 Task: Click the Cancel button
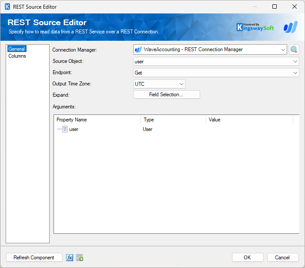point(283,258)
